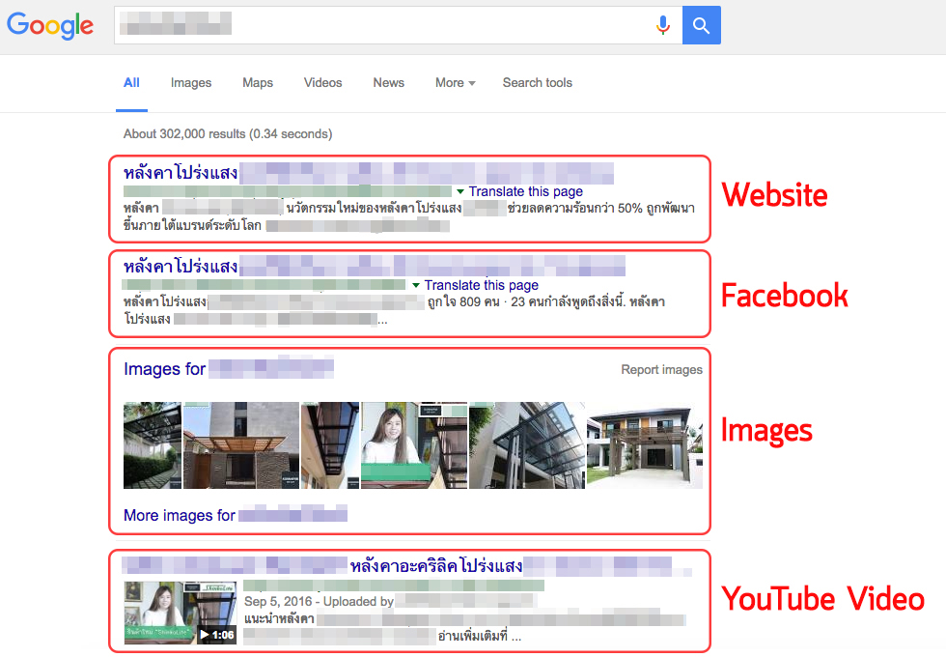Image resolution: width=946 pixels, height=657 pixels.
Task: Open thumbnail of smiling woman in white
Action: click(414, 445)
